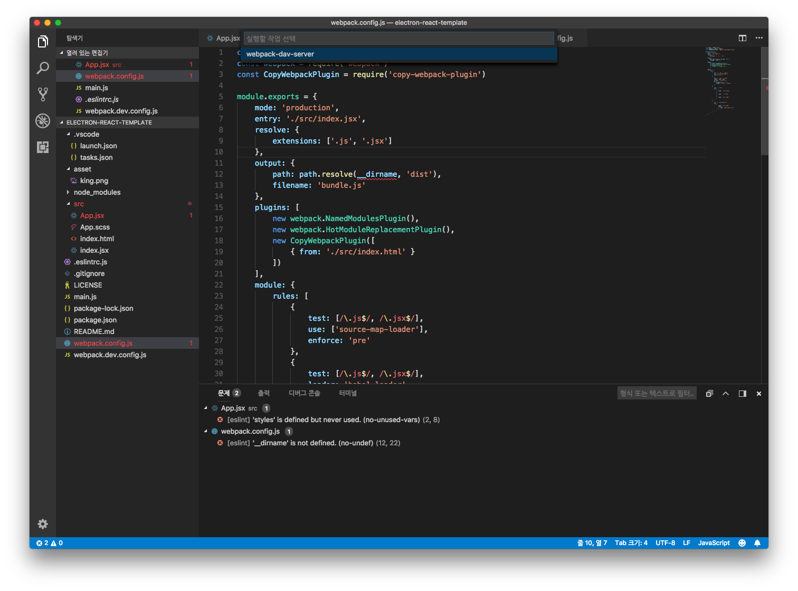Open .gitignore in the file tree
The width and height of the screenshot is (798, 591).
pyautogui.click(x=127, y=273)
